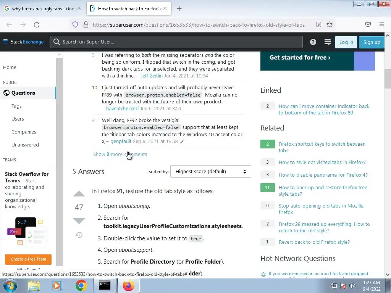Go forward with the browser forward arrow
This screenshot has height=293, width=391.
pos(23,25)
